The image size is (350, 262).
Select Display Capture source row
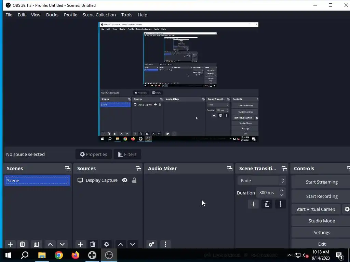108,180
